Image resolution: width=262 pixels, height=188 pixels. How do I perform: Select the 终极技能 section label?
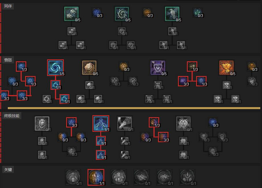point(12,115)
